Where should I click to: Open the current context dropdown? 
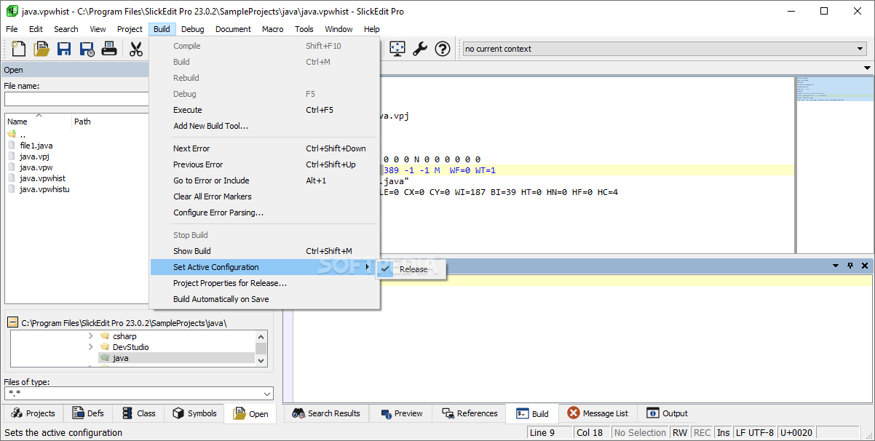(x=860, y=49)
